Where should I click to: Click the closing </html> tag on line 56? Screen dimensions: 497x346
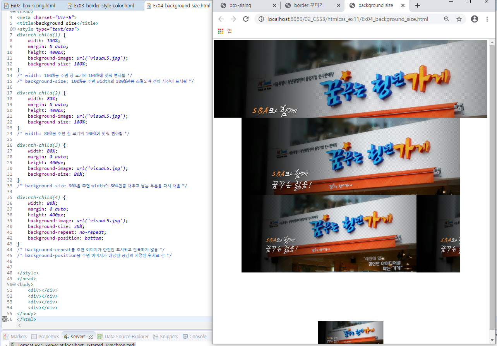(26, 319)
